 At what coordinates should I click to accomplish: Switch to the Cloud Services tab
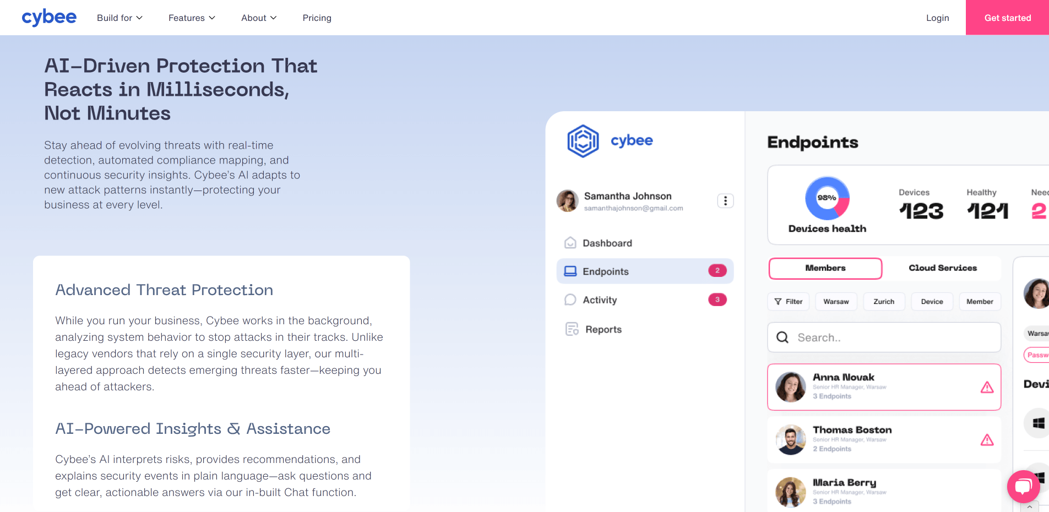click(x=943, y=268)
